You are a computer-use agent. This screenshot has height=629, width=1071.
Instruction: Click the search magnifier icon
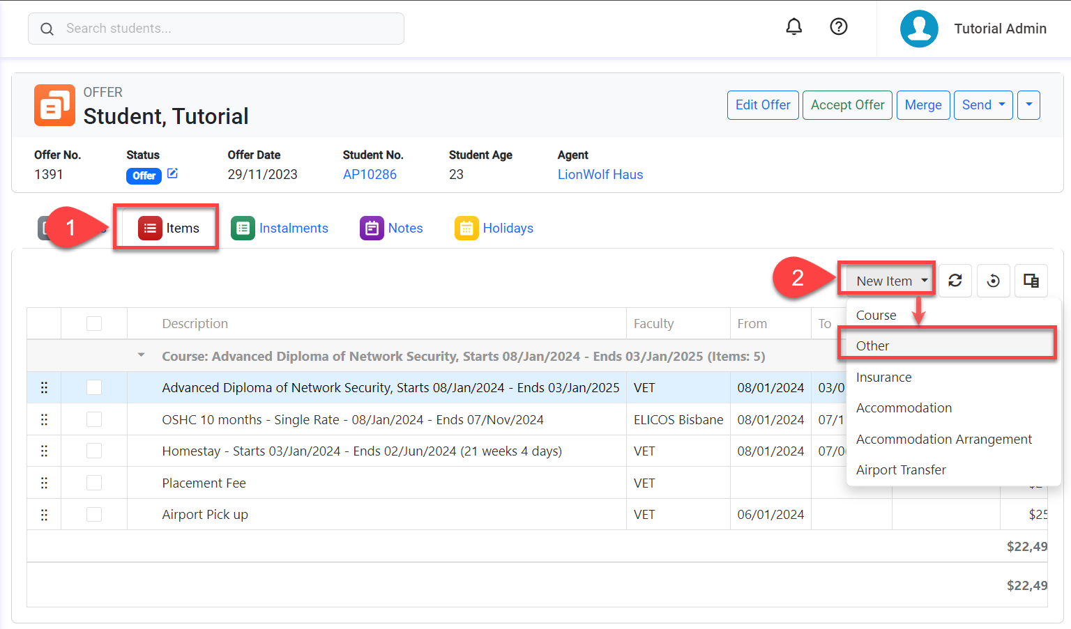(47, 29)
